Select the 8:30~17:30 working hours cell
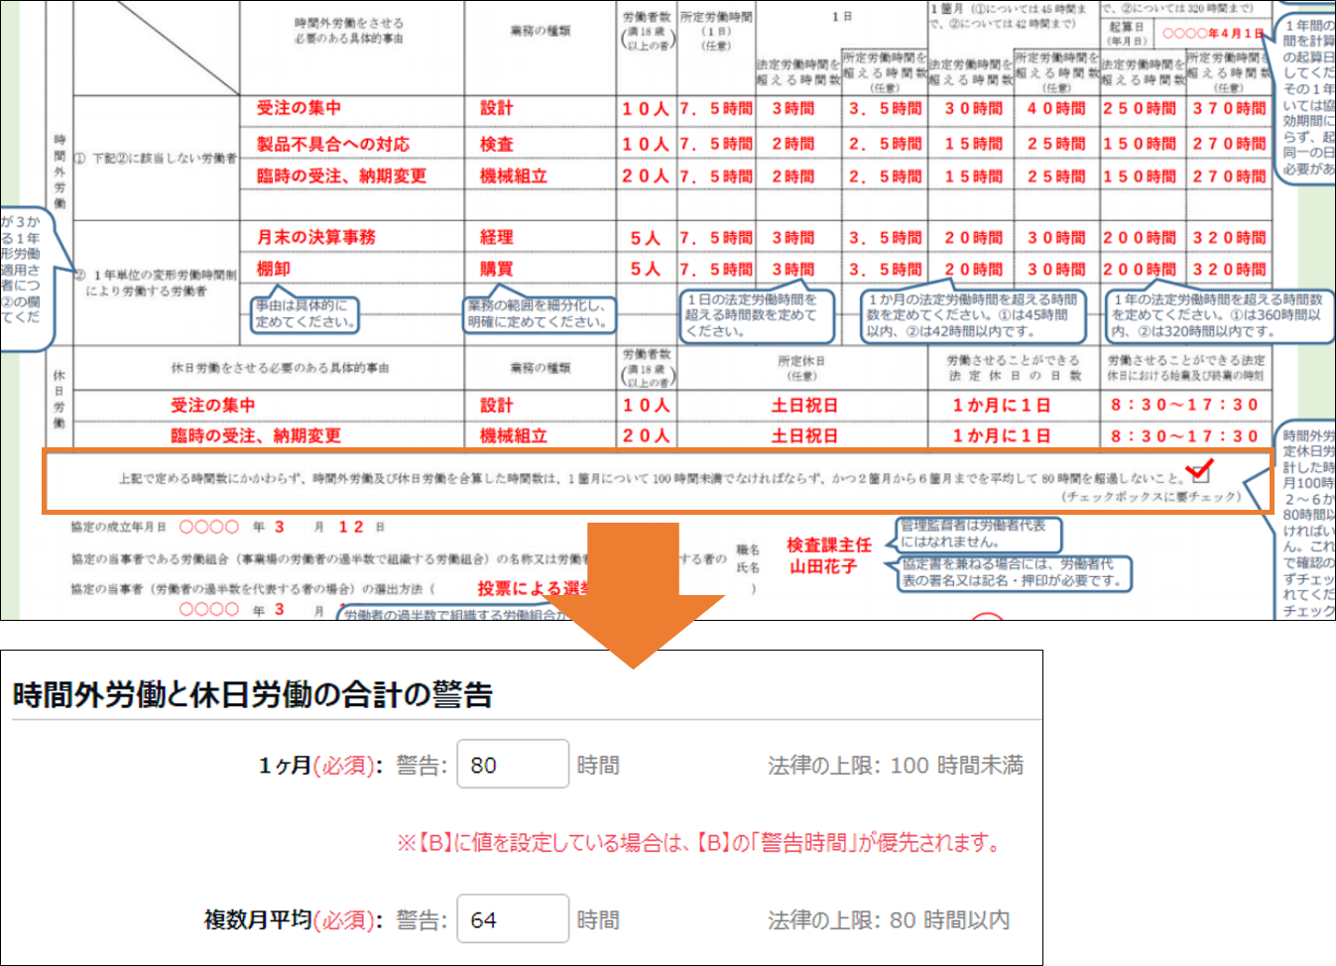This screenshot has width=1336, height=966. pyautogui.click(x=1183, y=406)
